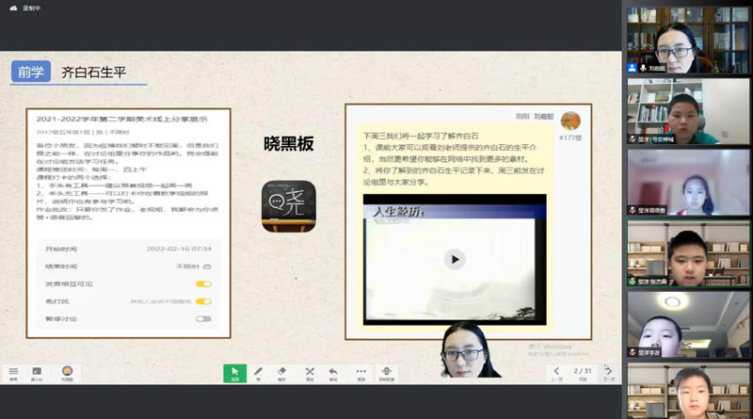Select the eraser tool in bottom toolbar
The height and width of the screenshot is (419, 753).
tap(281, 373)
